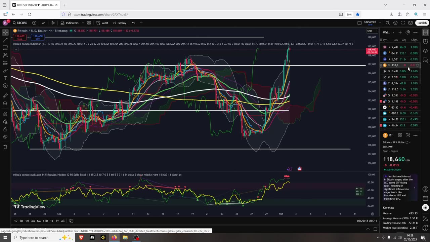Lock all drawing tools

(x=5, y=129)
